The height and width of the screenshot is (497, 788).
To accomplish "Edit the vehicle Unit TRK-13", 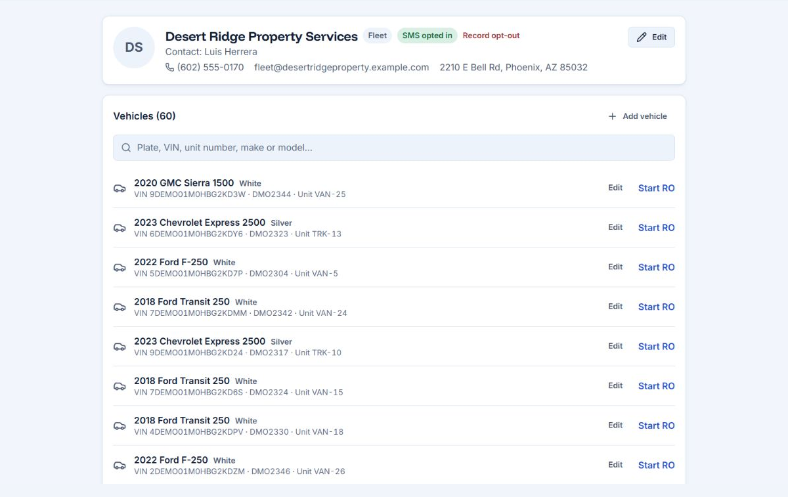I will point(615,227).
